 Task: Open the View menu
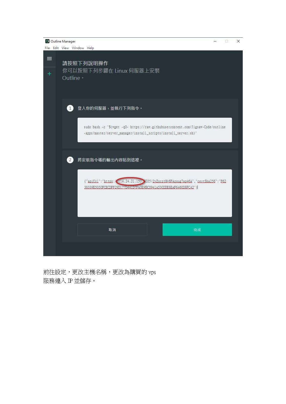(x=65, y=48)
